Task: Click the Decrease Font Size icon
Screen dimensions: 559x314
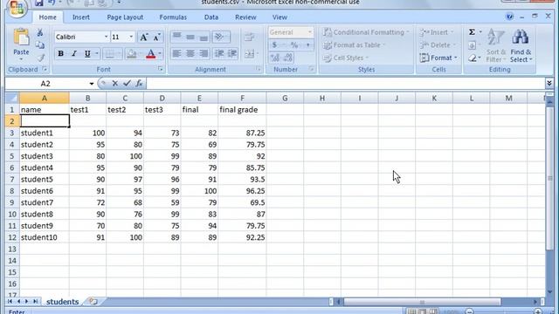Action: pyautogui.click(x=157, y=37)
